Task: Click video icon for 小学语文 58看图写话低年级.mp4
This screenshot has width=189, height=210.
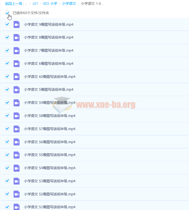Action: pyautogui.click(x=17, y=116)
